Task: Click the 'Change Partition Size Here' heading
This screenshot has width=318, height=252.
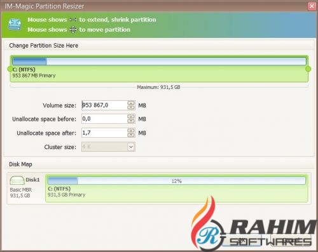Action: tap(44, 46)
